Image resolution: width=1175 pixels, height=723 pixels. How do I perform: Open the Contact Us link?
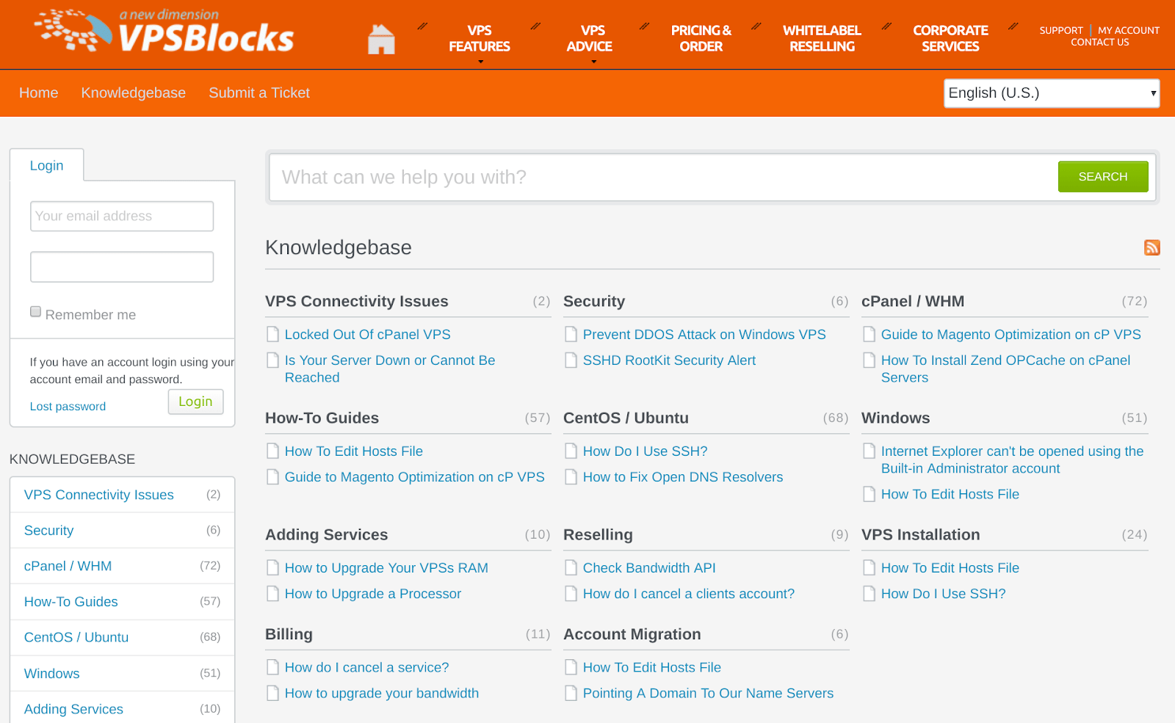tap(1100, 43)
